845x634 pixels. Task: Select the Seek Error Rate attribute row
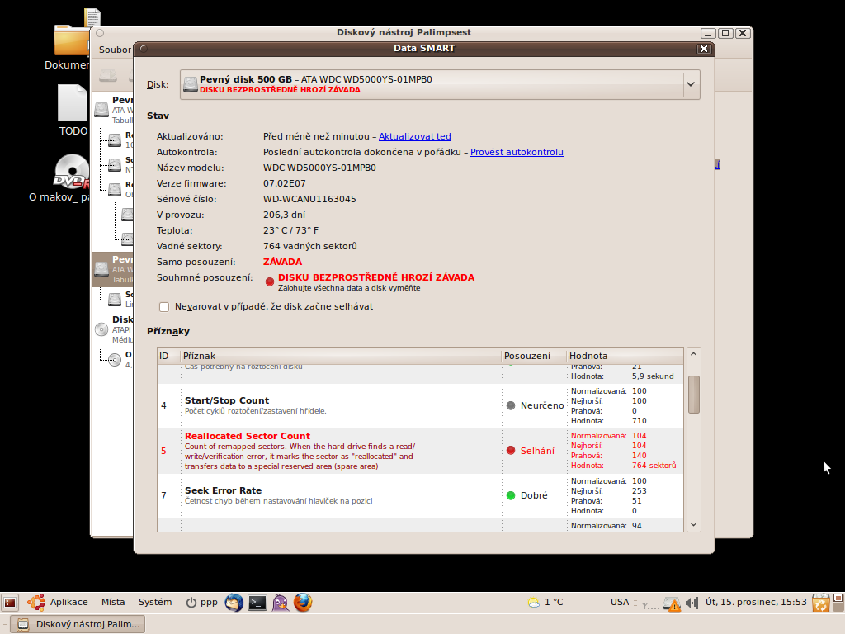click(x=420, y=495)
